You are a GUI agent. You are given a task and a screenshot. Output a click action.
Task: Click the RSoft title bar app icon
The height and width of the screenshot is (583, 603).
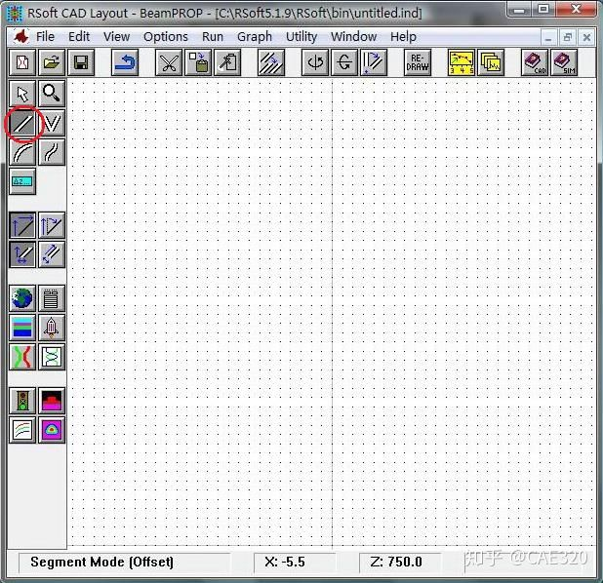click(15, 13)
